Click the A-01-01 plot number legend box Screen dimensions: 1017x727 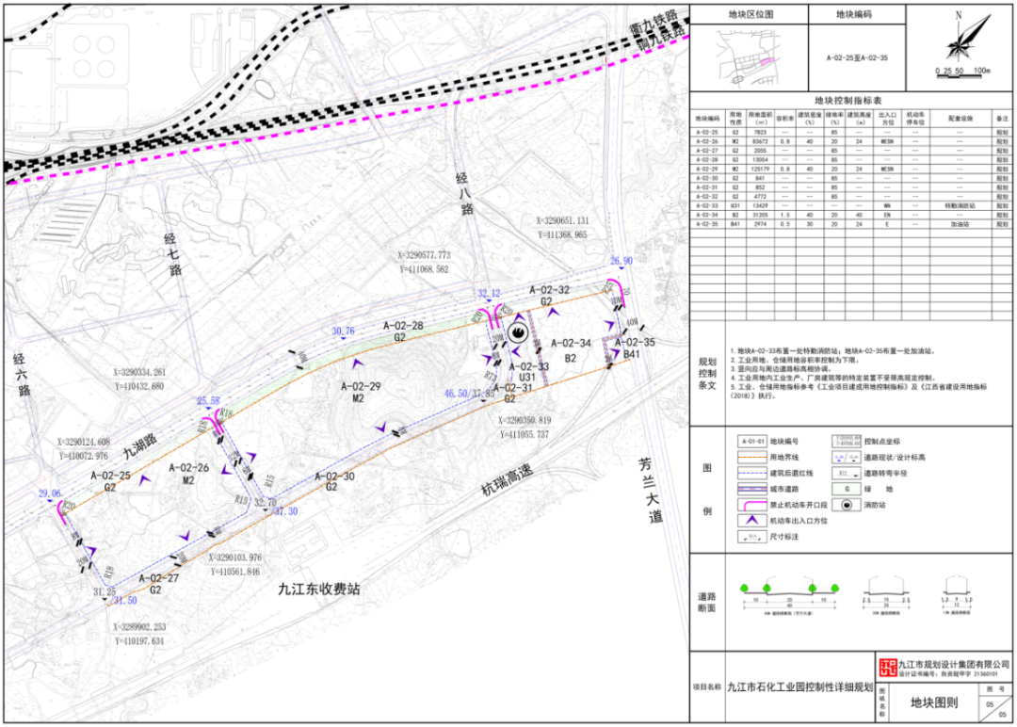(751, 441)
